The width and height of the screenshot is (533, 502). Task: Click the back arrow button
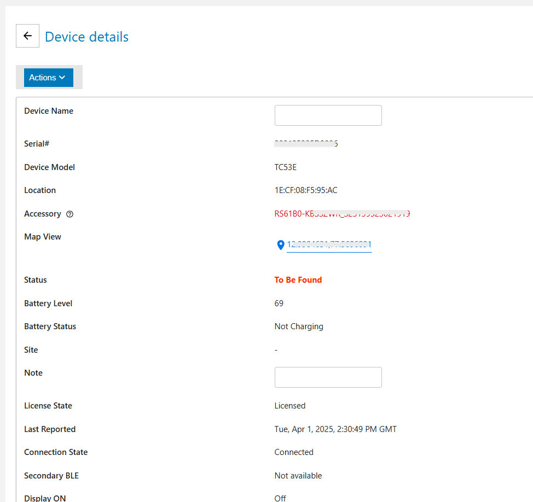[27, 36]
